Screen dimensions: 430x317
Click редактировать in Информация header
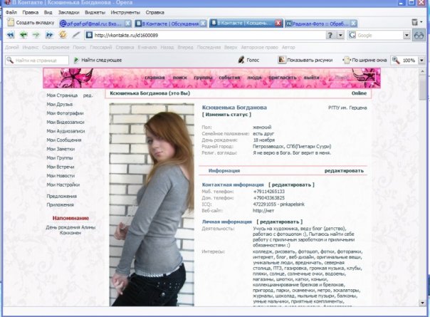point(344,171)
